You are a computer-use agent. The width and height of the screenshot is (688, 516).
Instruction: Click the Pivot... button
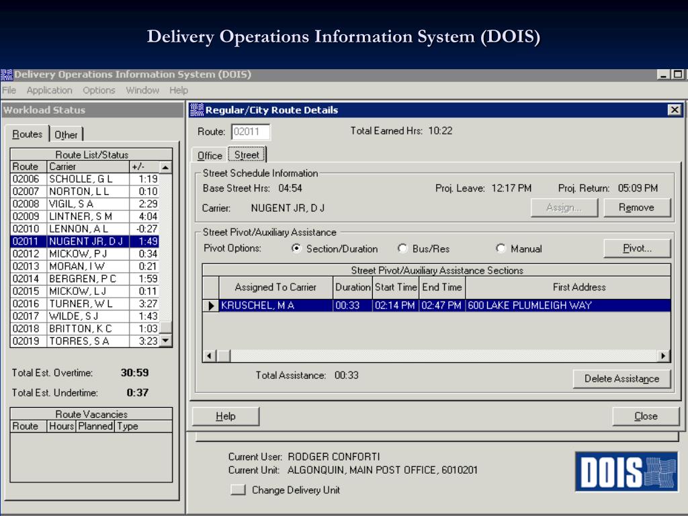pyautogui.click(x=637, y=249)
